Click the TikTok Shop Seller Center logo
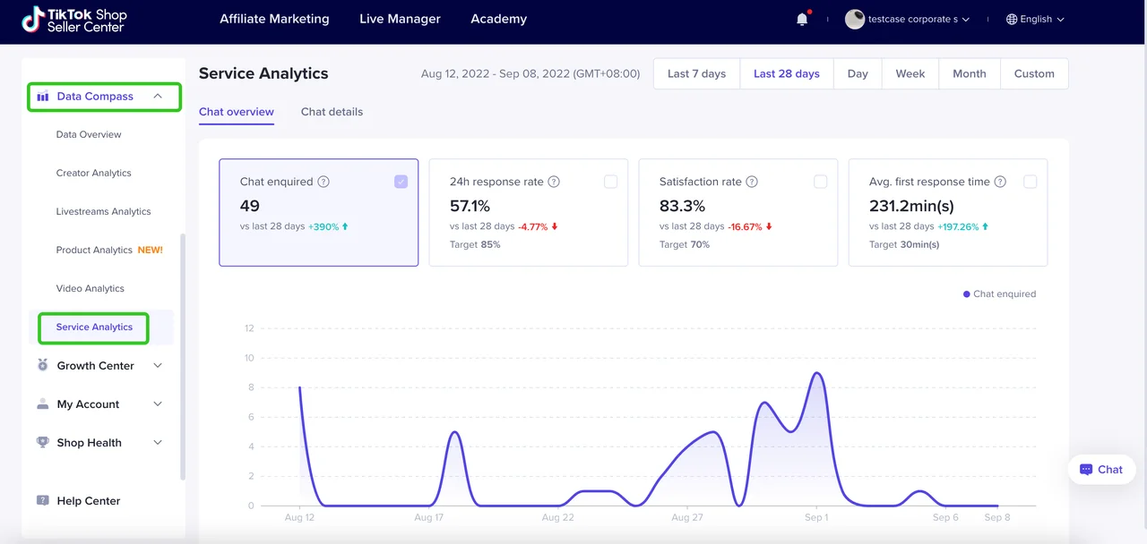This screenshot has width=1147, height=544. pyautogui.click(x=74, y=21)
